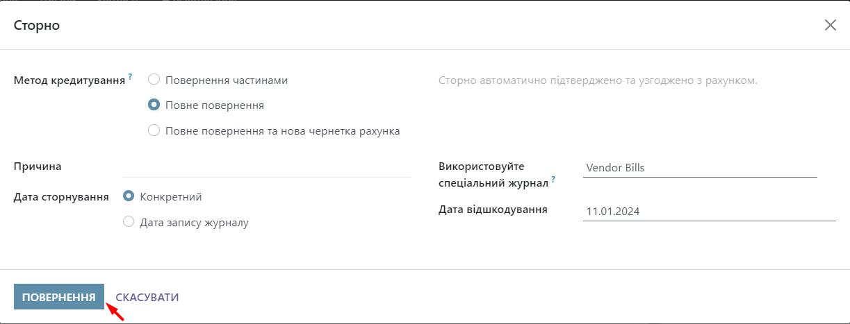
Task: Open the Vendor Bills journal dropdown
Action: click(x=699, y=167)
